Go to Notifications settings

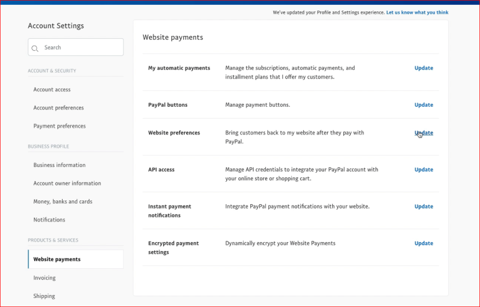click(49, 220)
